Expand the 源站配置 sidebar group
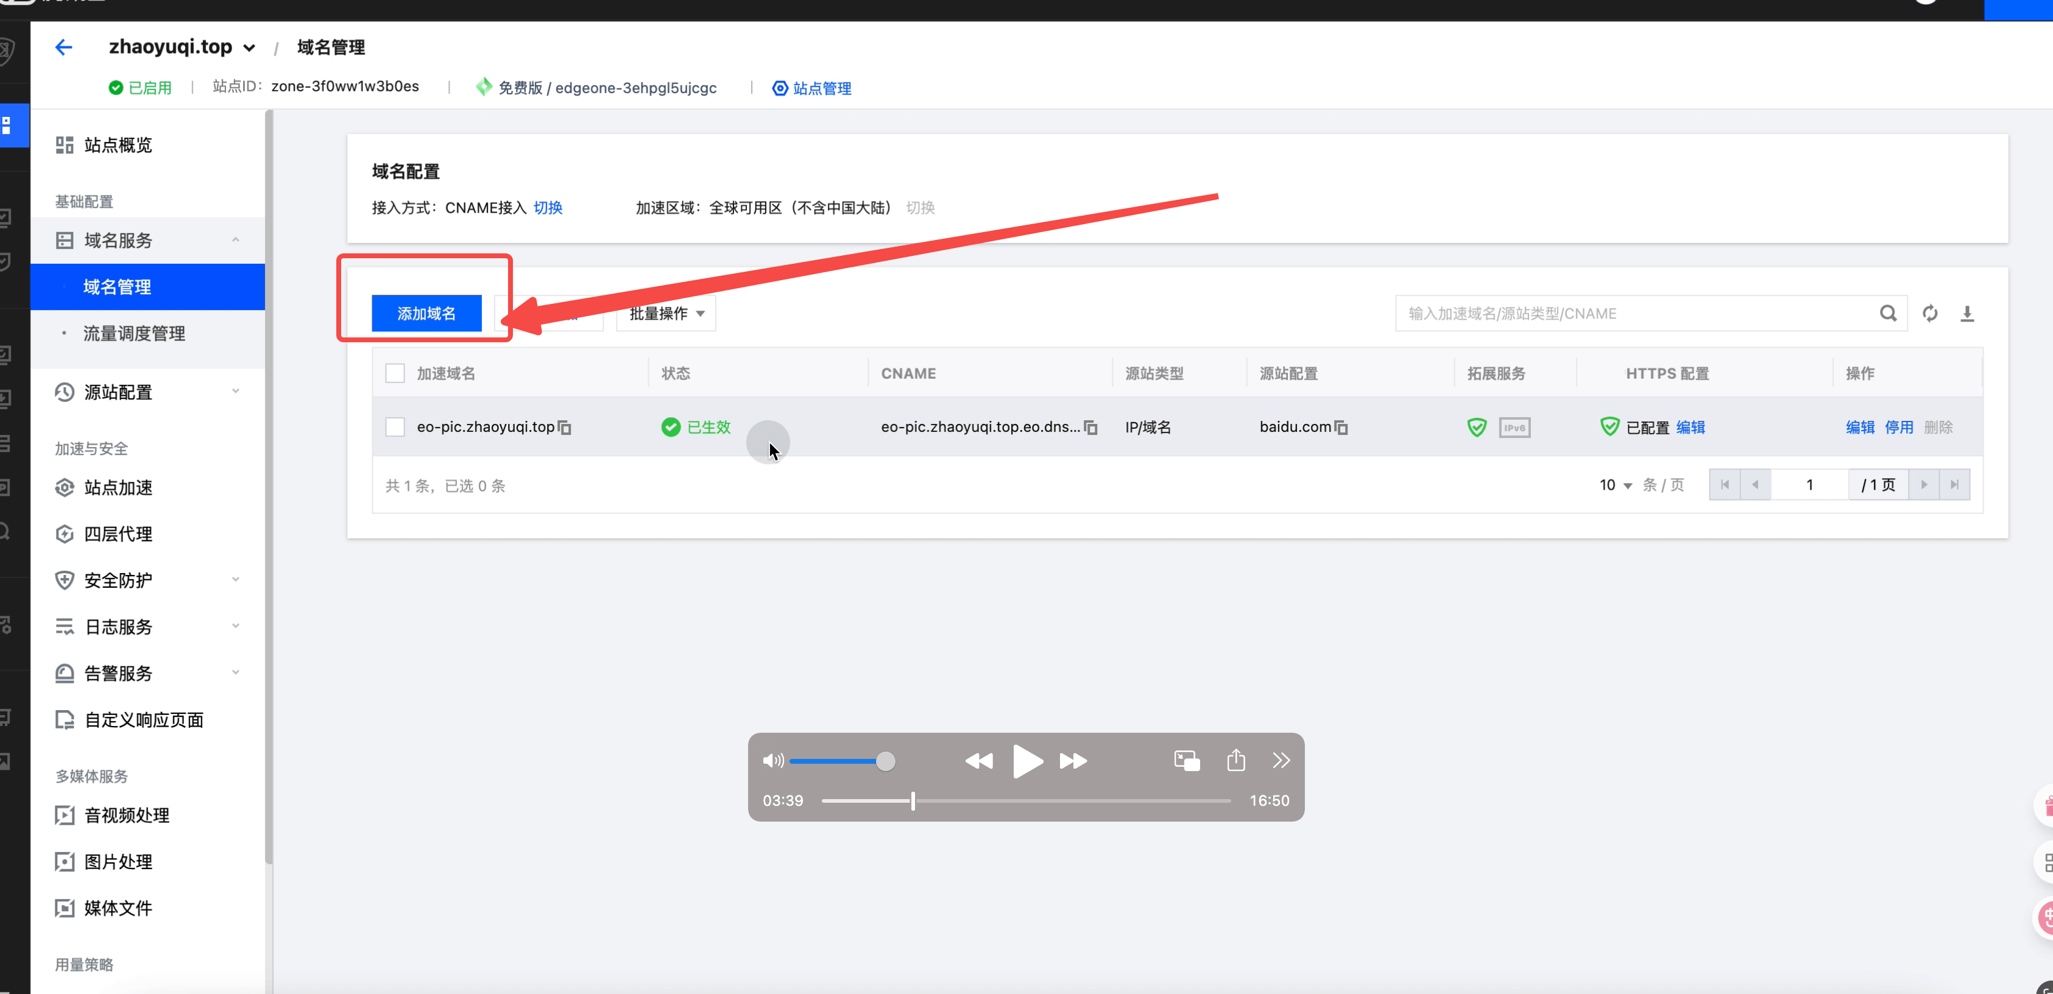The width and height of the screenshot is (2053, 994). [x=235, y=392]
